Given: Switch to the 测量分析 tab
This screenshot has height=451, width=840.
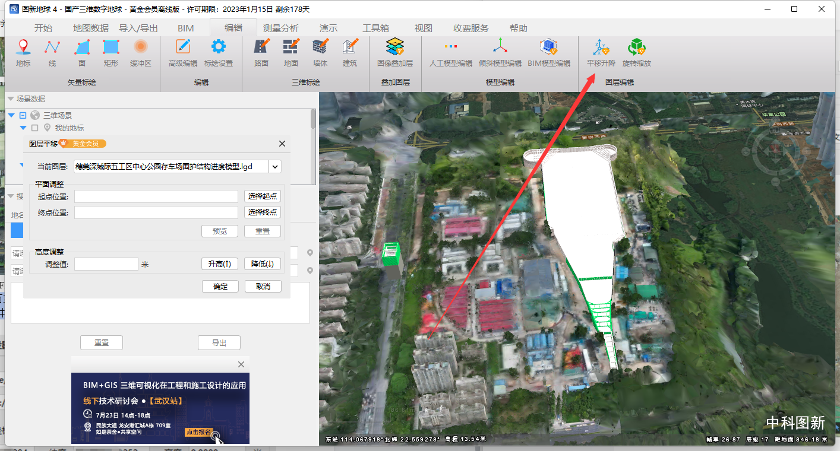Looking at the screenshot, I should [281, 28].
